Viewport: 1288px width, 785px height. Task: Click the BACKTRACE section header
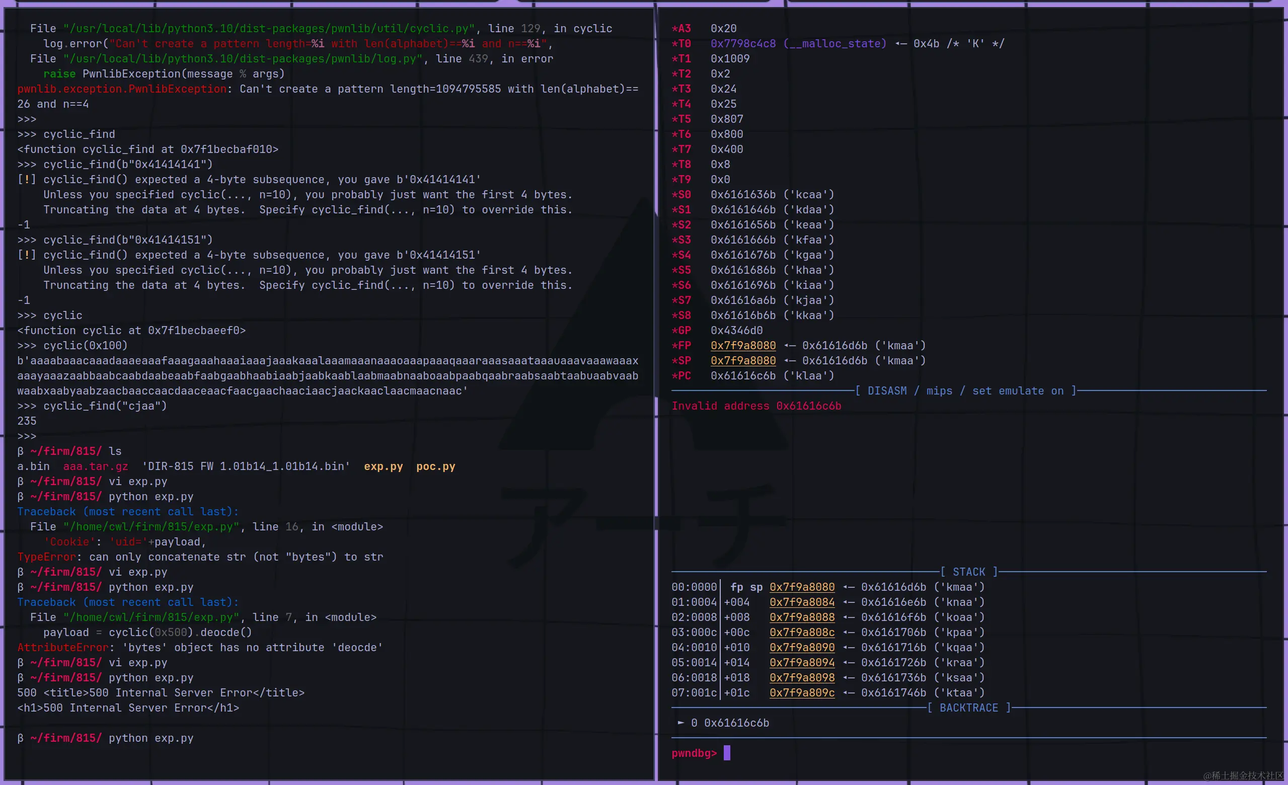(968, 708)
